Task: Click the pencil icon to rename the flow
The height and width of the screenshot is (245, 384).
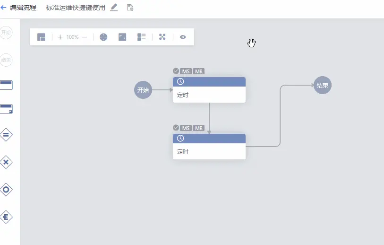Action: pyautogui.click(x=114, y=8)
